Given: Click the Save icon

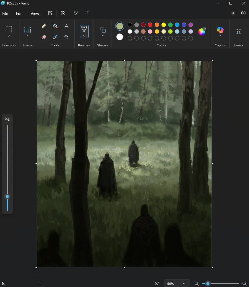Looking at the screenshot, I should pyautogui.click(x=50, y=13).
